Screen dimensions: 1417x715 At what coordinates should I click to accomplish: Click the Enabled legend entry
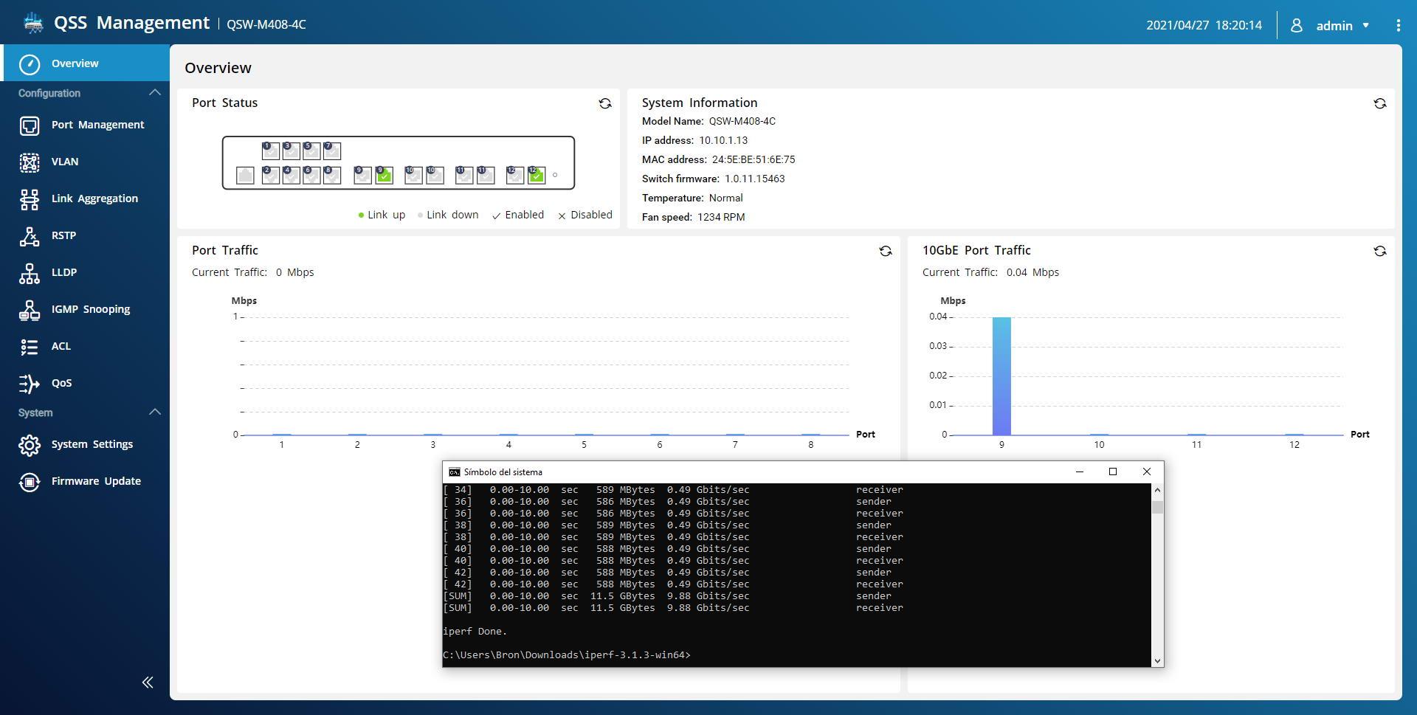(x=518, y=215)
